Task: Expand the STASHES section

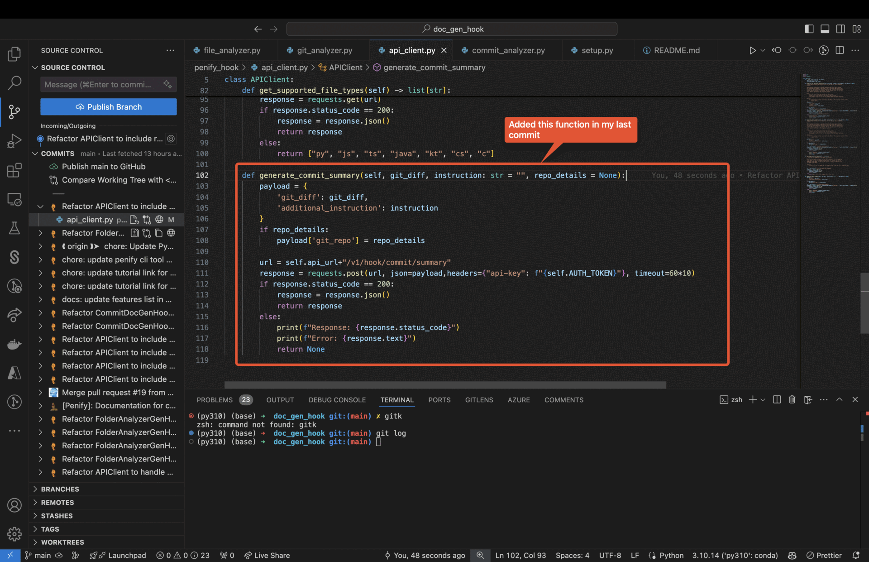Action: tap(57, 516)
